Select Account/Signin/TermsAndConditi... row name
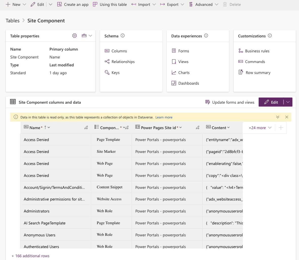 (54, 187)
